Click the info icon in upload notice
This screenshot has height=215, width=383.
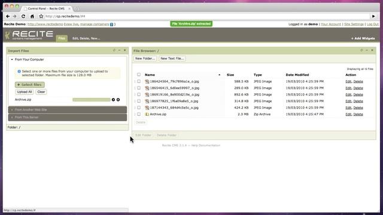click(x=19, y=72)
